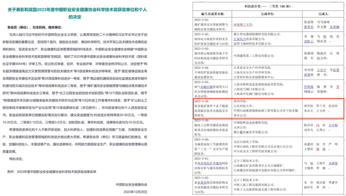Select the date 2023年12月29日
Screen dimensions: 346x196
(135, 192)
